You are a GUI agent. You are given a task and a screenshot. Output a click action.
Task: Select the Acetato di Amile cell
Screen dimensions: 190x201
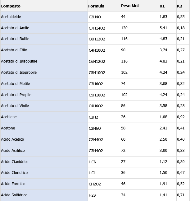15,28
